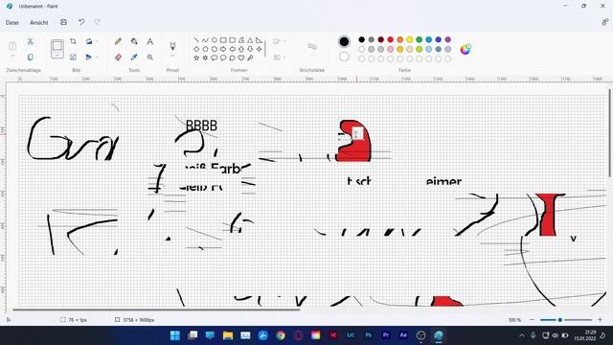
Task: Click the Copy icon
Action: point(30,57)
